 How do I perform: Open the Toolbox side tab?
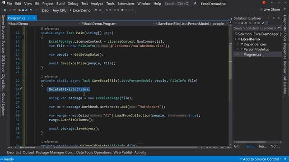pyautogui.click(x=3, y=47)
